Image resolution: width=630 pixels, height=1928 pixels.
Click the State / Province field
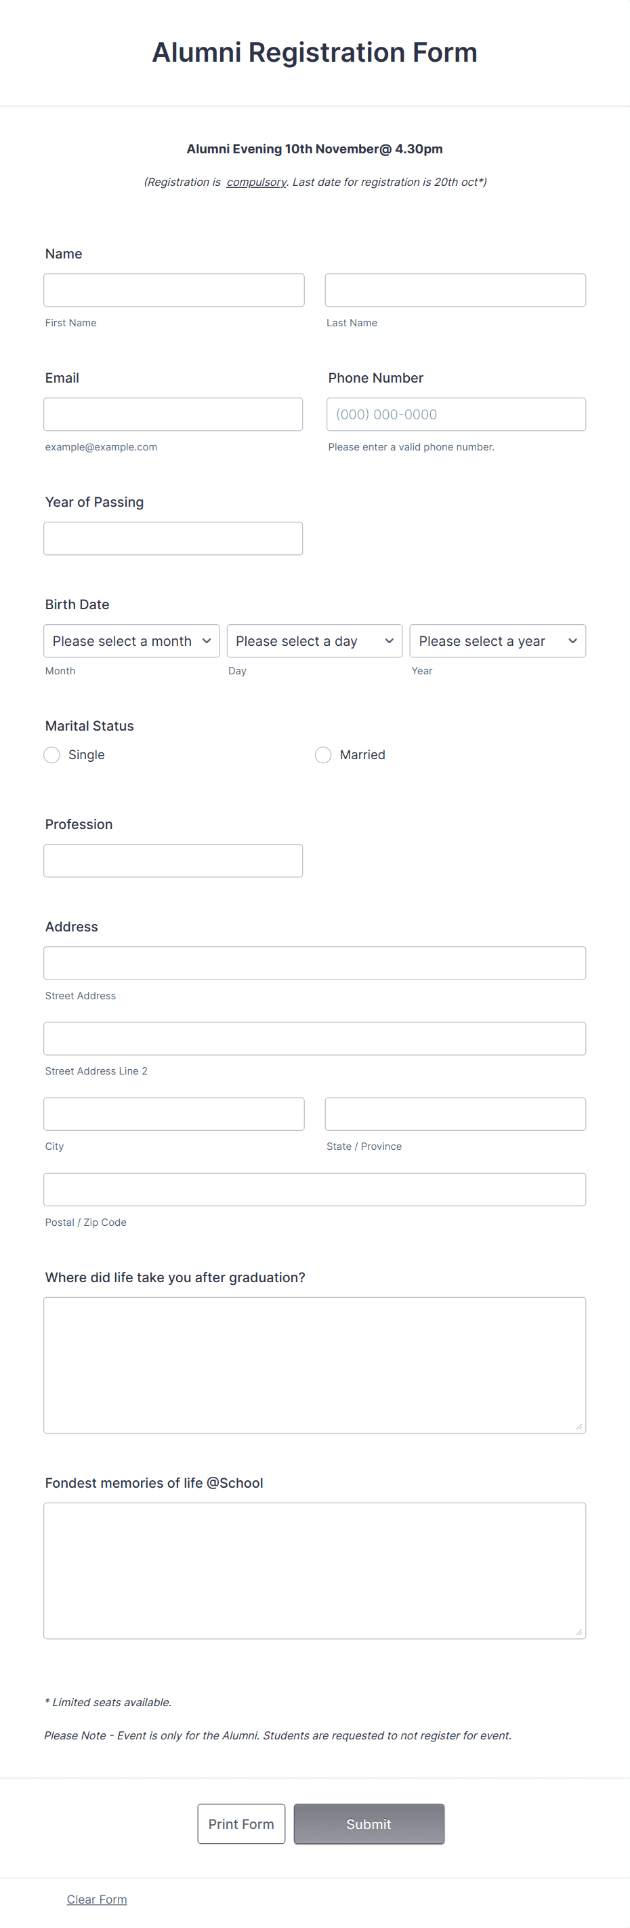pos(455,1114)
